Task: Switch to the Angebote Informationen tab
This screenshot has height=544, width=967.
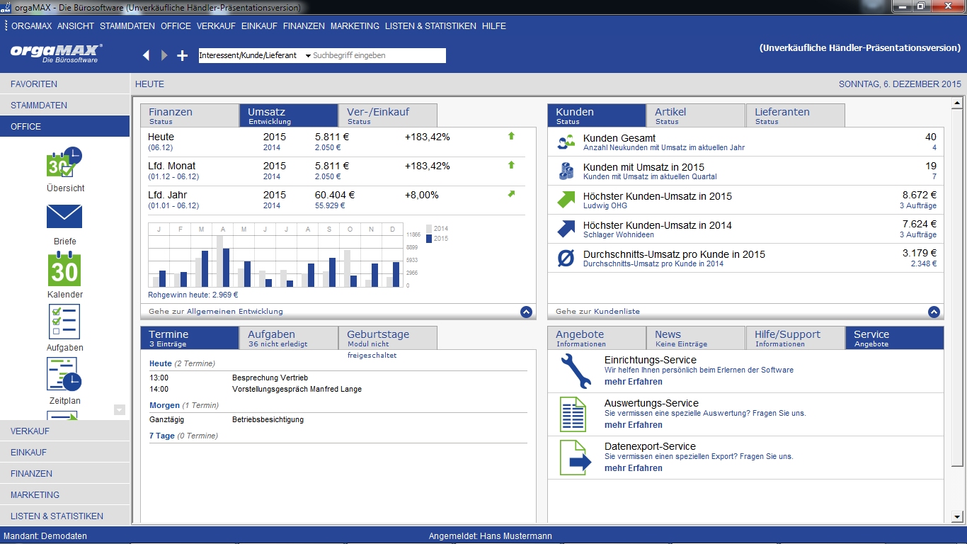Action: pos(597,338)
